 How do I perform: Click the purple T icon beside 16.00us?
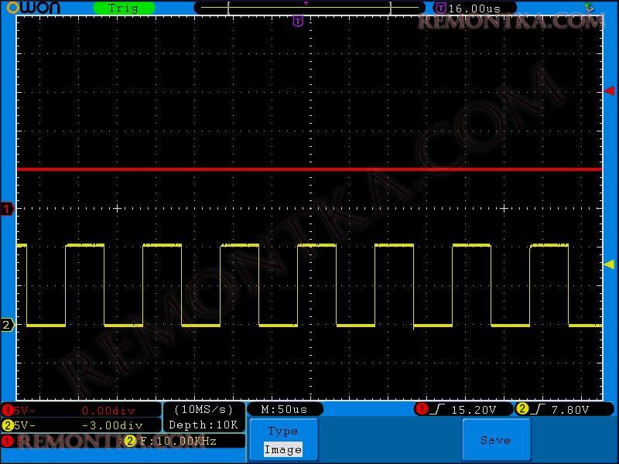[x=440, y=8]
